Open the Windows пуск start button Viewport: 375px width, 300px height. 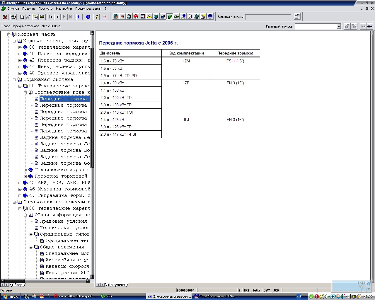tap(10, 296)
